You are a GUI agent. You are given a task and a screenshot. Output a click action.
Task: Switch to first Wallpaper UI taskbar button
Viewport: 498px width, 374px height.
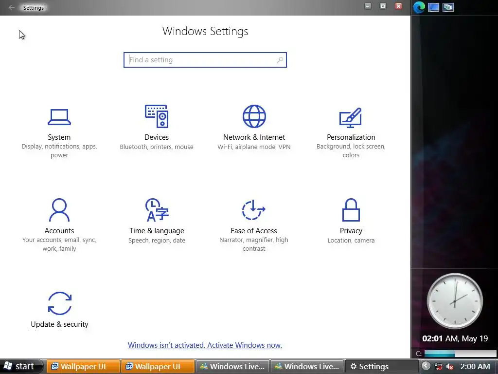tap(83, 366)
